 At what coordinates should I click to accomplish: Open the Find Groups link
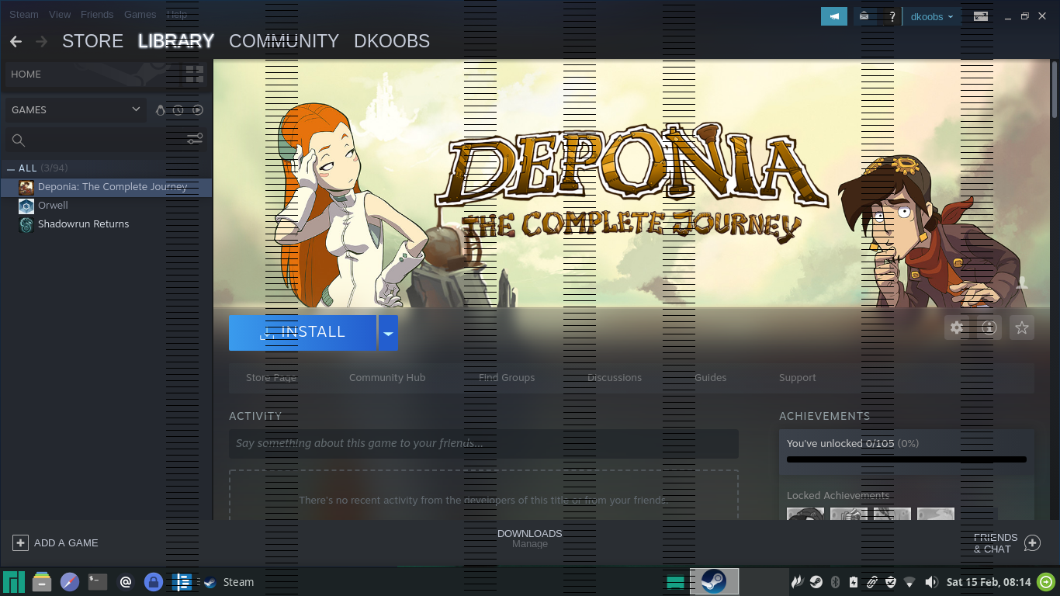point(507,378)
